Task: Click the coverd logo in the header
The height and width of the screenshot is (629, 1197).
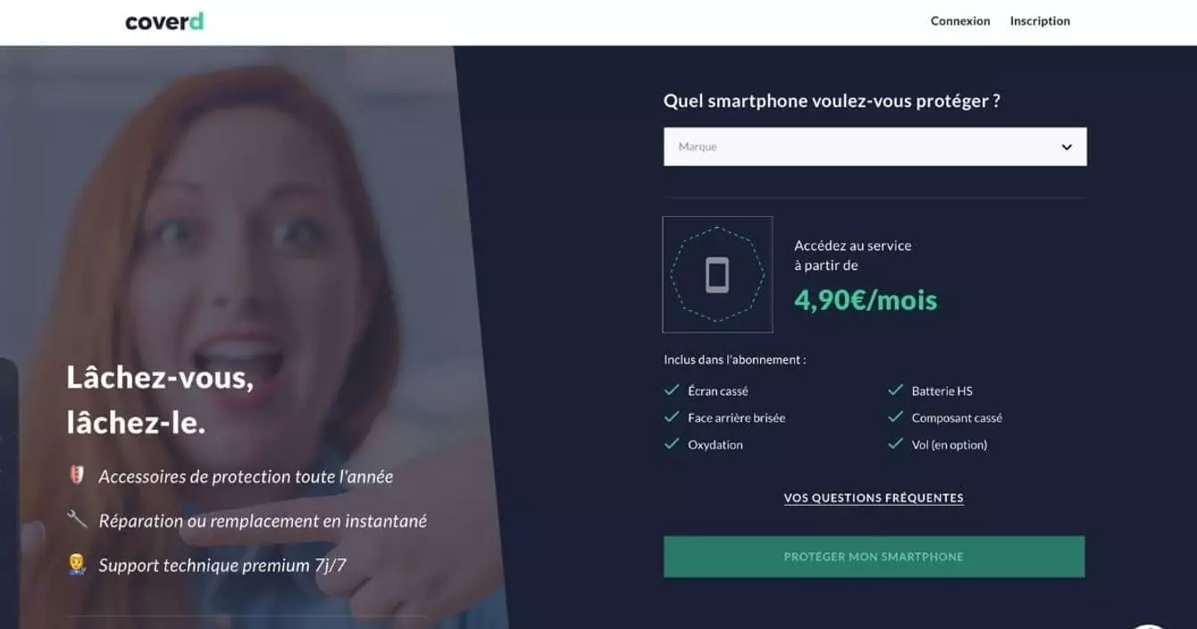Action: coord(164,21)
